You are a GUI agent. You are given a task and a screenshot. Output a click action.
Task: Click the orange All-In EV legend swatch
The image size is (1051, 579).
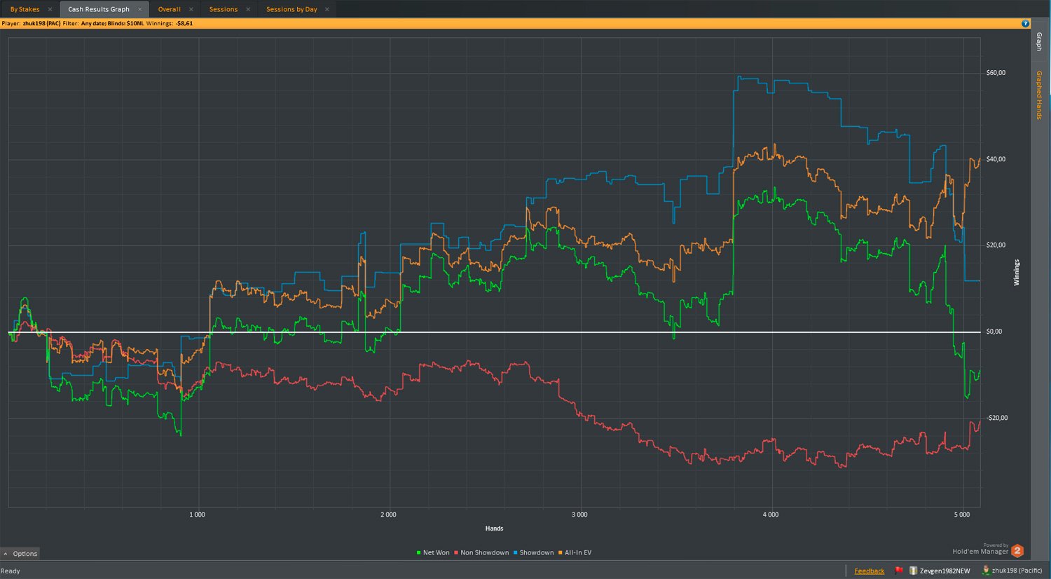coord(560,552)
